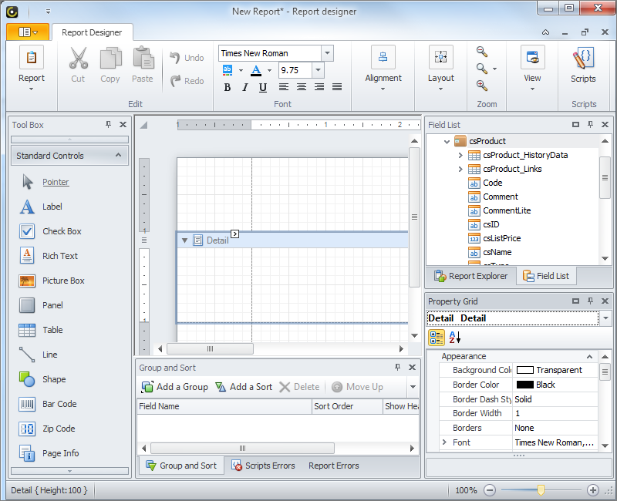Image resolution: width=617 pixels, height=501 pixels.
Task: Toggle Italic font formatting
Action: click(x=244, y=87)
